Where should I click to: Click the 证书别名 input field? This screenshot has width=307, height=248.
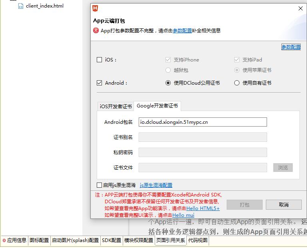[x=203, y=137]
